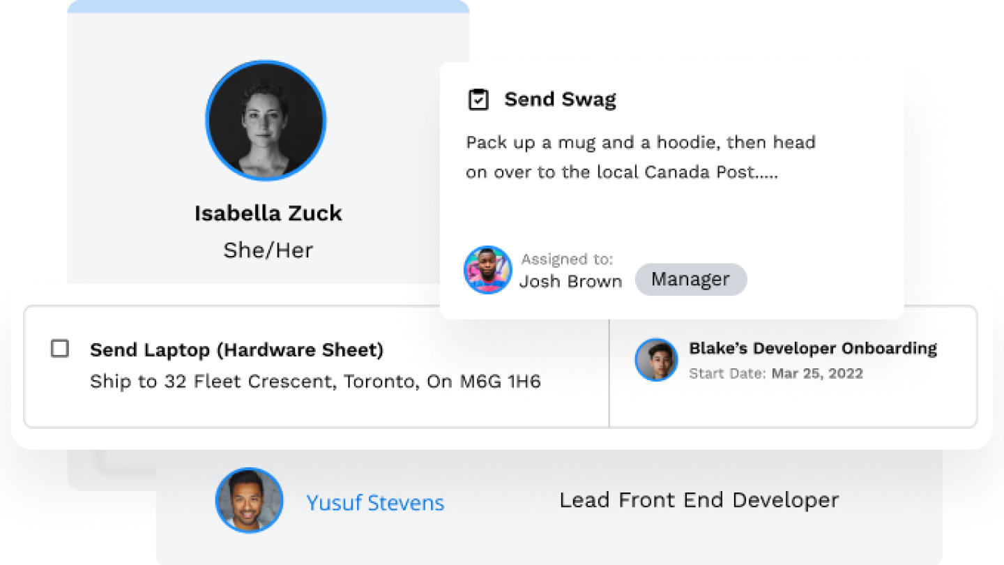Open the Send Swag task title
This screenshot has height=565, width=1004.
(560, 100)
